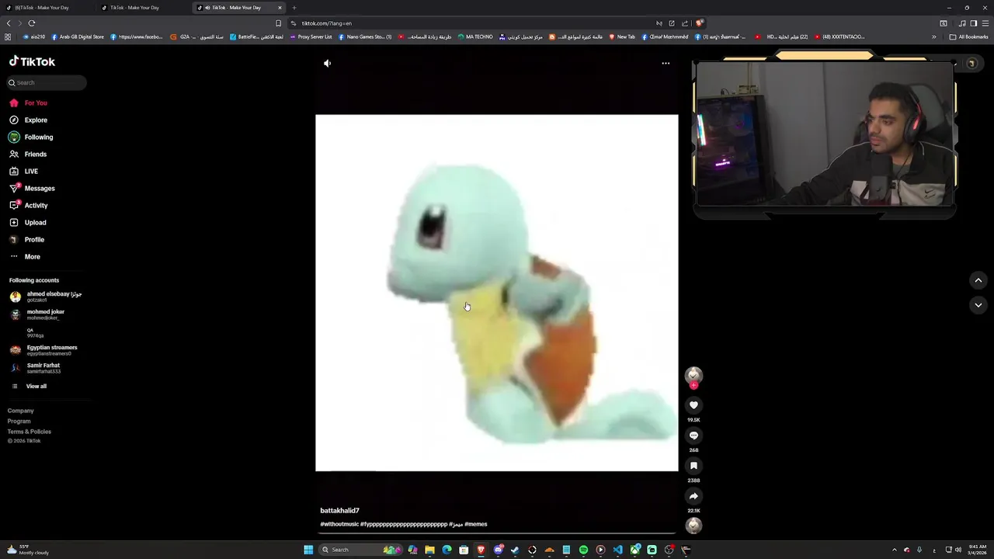Go to the previous video with up arrow

(x=978, y=280)
